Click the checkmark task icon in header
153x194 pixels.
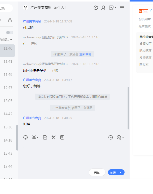tap(111, 8)
